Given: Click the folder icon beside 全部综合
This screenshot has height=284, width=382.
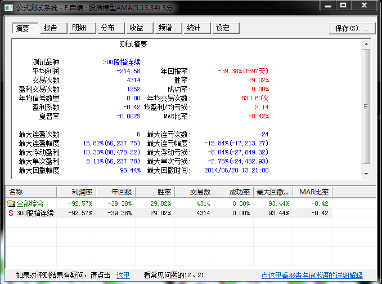Looking at the screenshot, I should click(11, 203).
